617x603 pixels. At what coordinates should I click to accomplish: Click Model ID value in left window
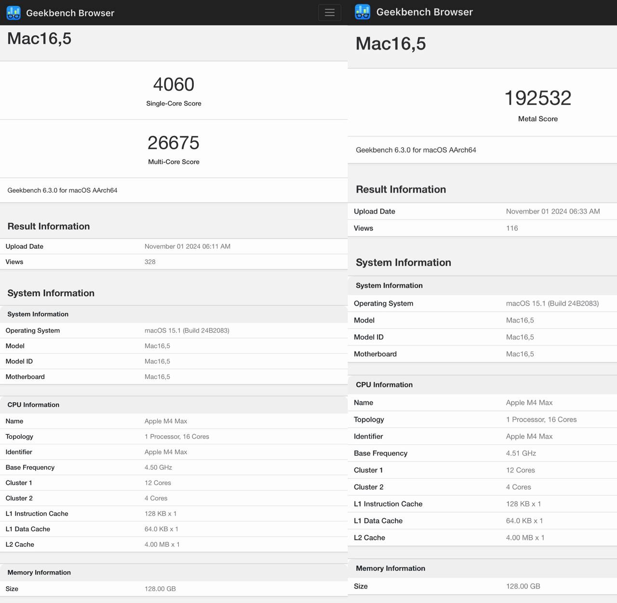pyautogui.click(x=157, y=361)
